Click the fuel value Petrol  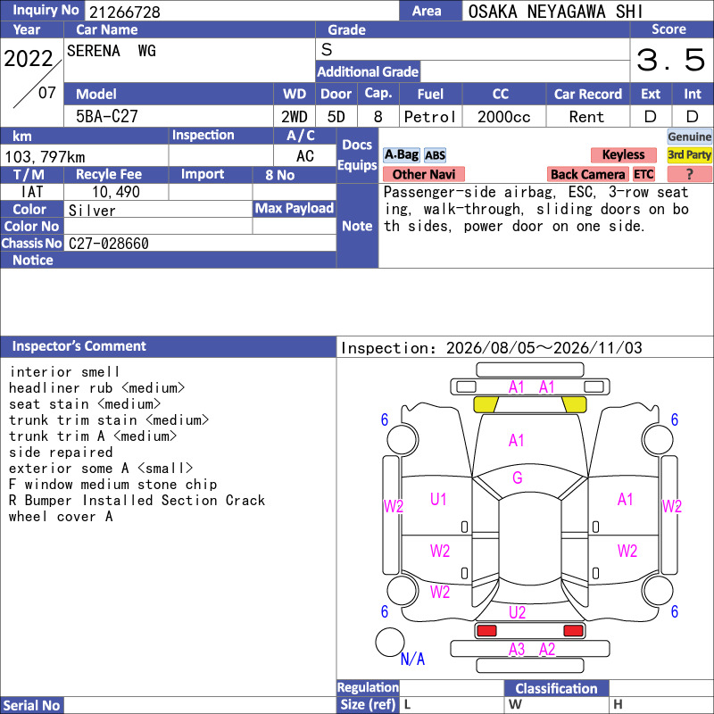pyautogui.click(x=430, y=117)
